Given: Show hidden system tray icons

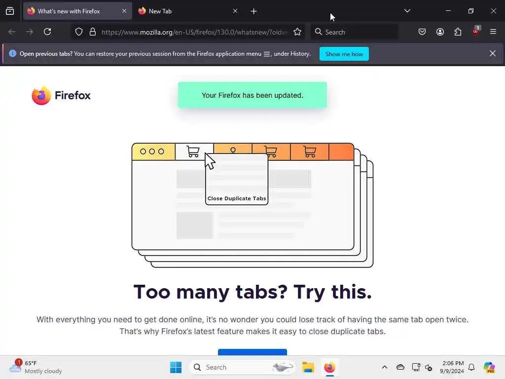Looking at the screenshot, I should pos(385,367).
